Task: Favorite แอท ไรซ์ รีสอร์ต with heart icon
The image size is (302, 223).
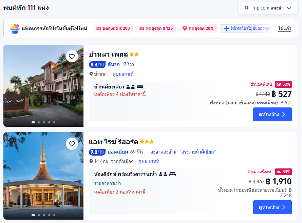Action: tap(72, 144)
